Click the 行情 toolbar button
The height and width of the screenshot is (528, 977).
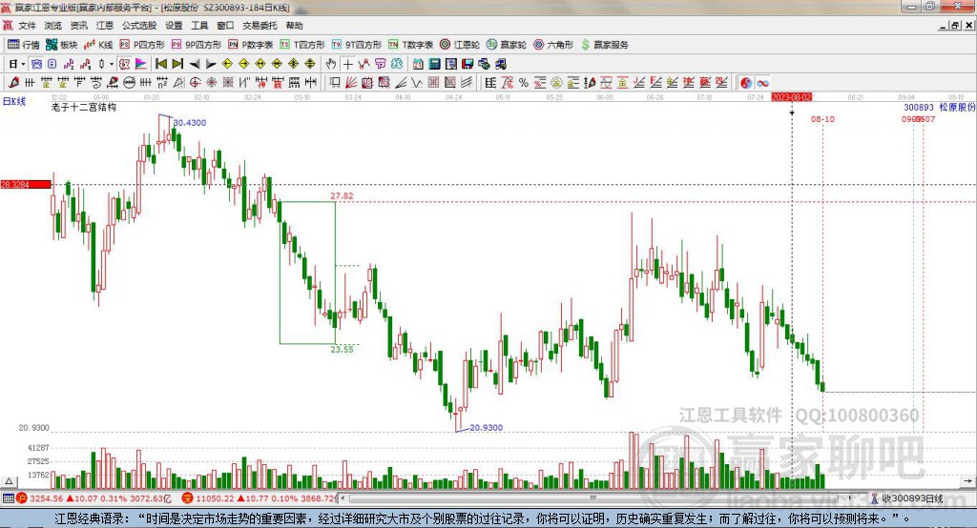23,45
